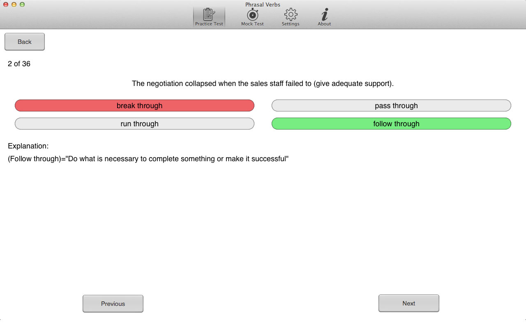Click the 'Phrasal Verbs' window title
This screenshot has width=526, height=329.
click(263, 5)
